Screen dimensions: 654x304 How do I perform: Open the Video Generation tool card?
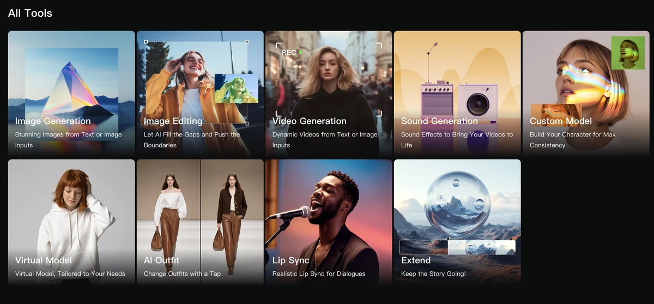pos(329,94)
